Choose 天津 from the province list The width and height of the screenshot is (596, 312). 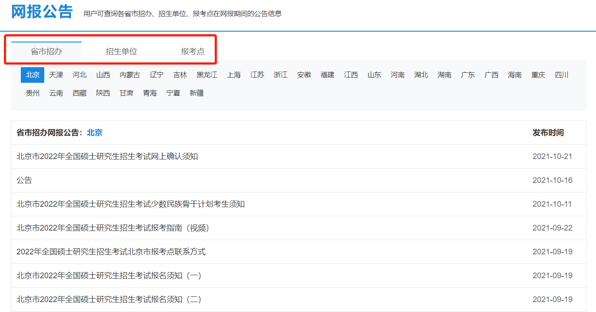coord(56,75)
